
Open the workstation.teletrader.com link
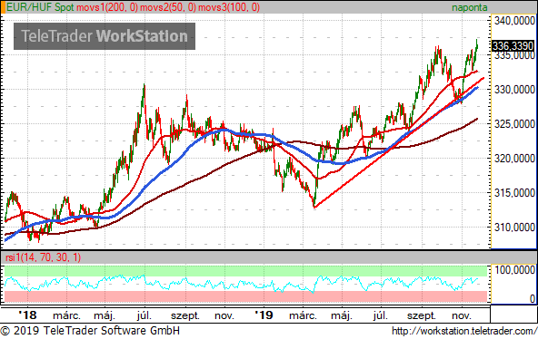(464, 331)
